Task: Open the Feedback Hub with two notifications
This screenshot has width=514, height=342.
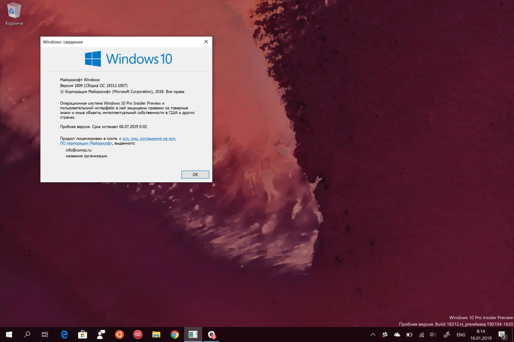Action: (211, 334)
